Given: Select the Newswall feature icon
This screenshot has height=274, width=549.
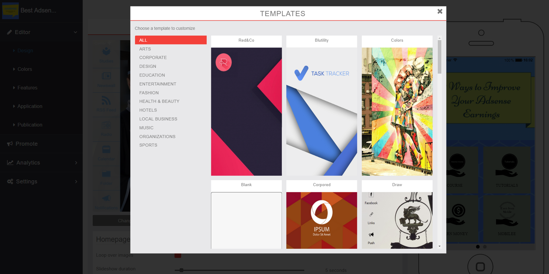Looking at the screenshot, I should click(x=106, y=75).
